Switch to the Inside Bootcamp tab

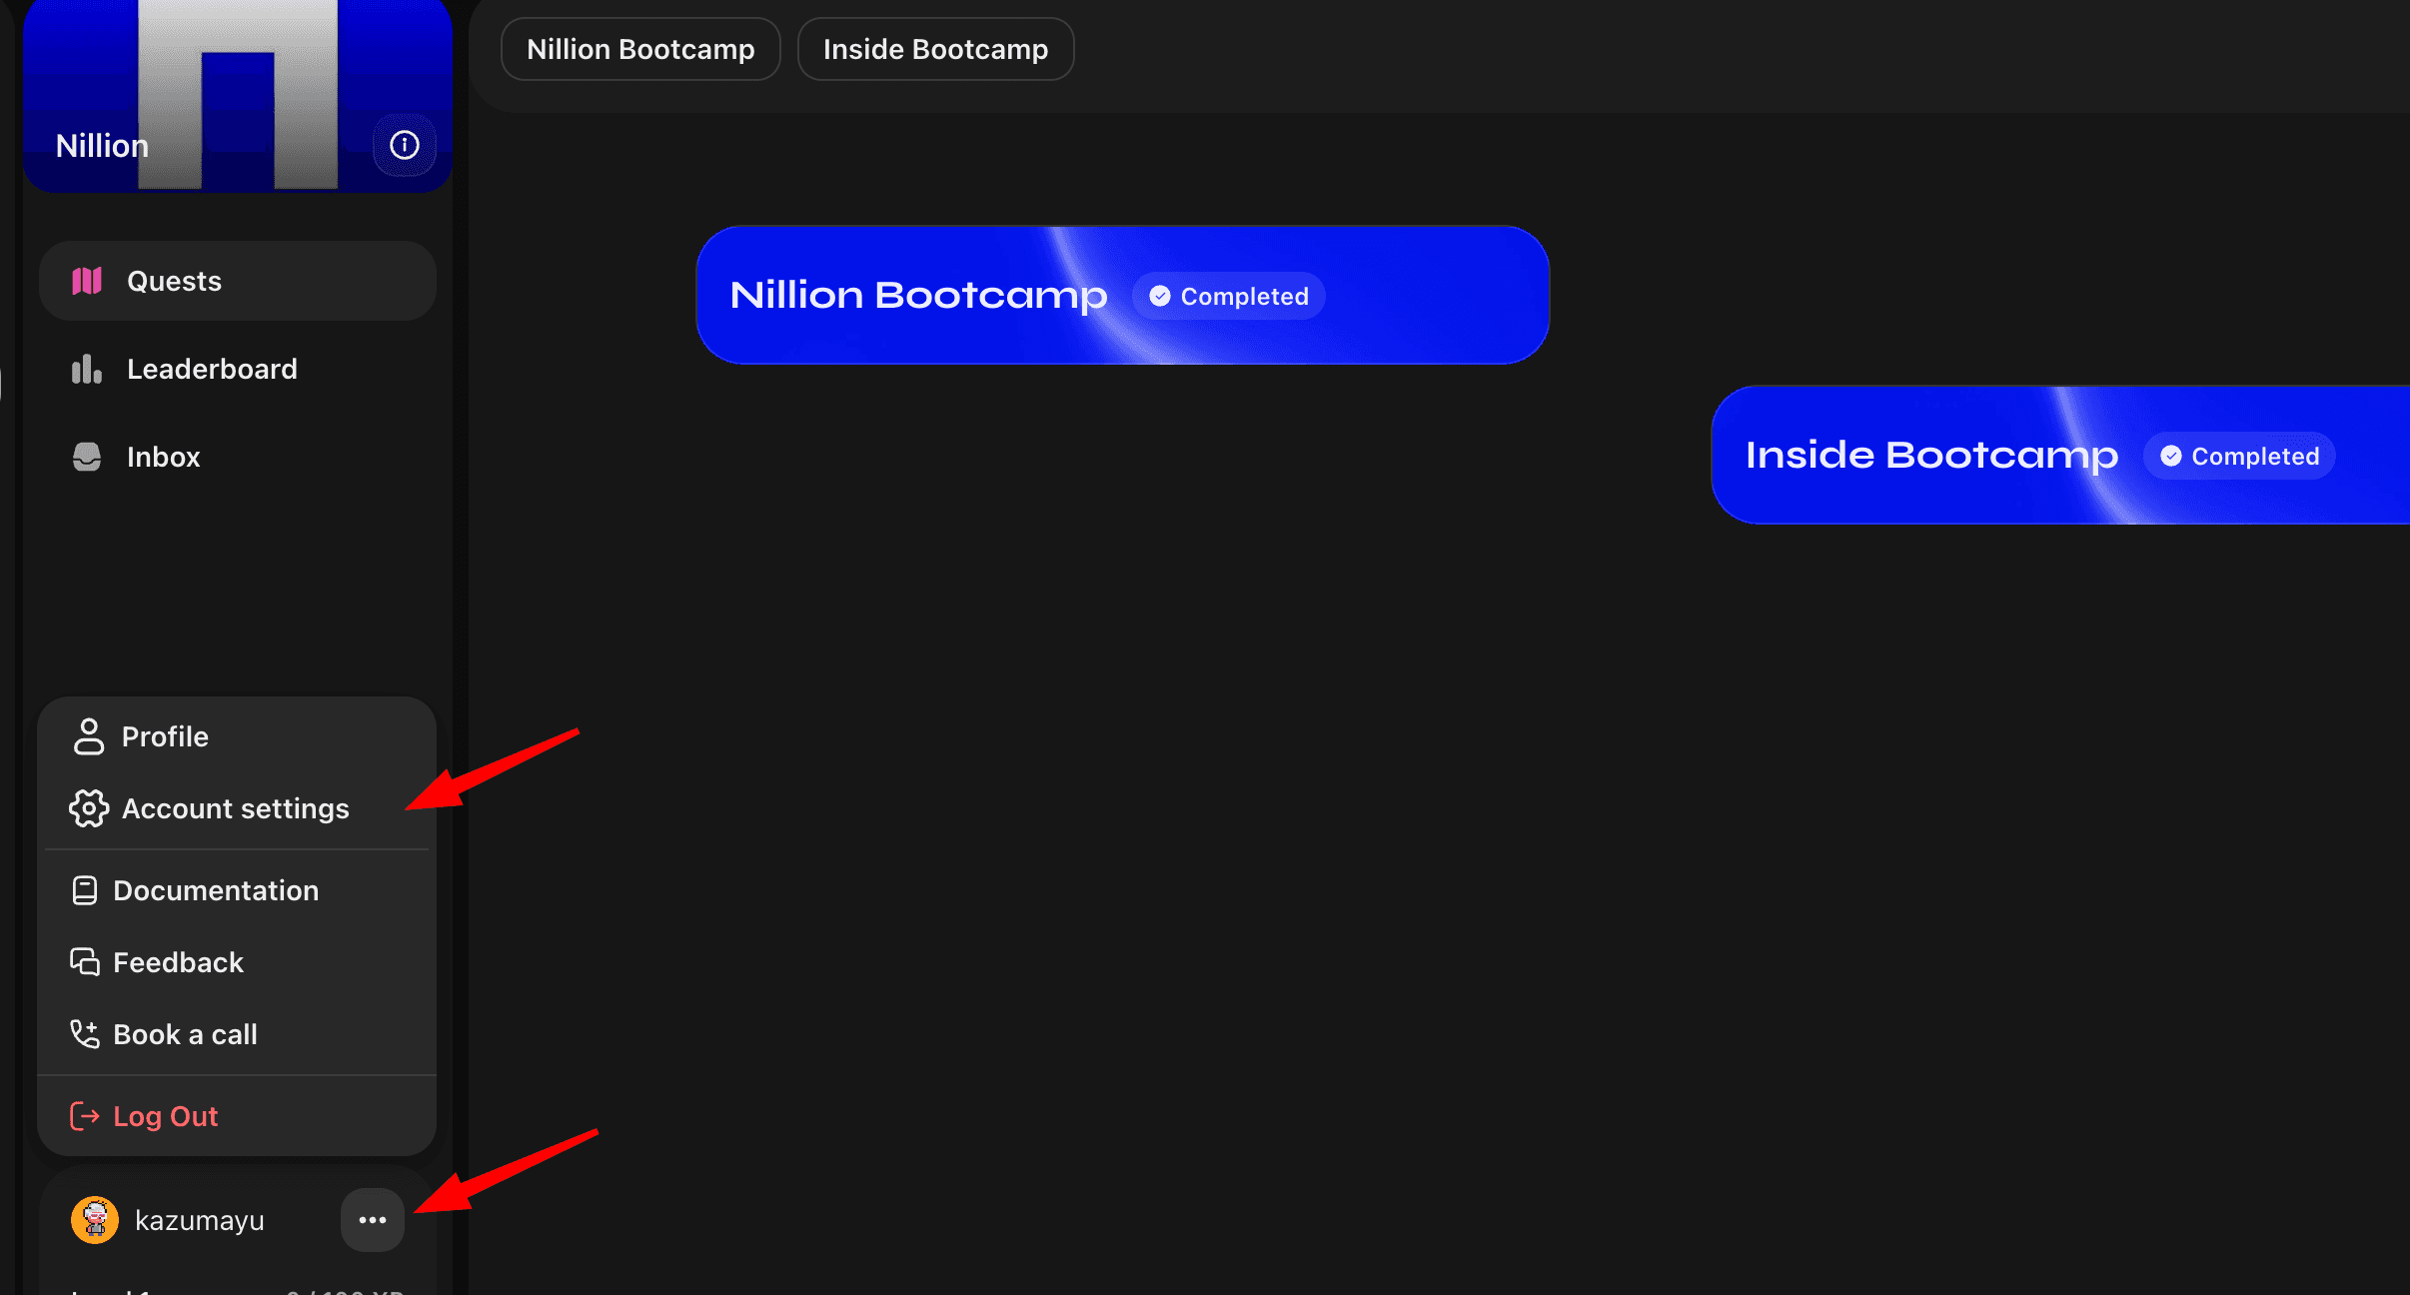[935, 49]
